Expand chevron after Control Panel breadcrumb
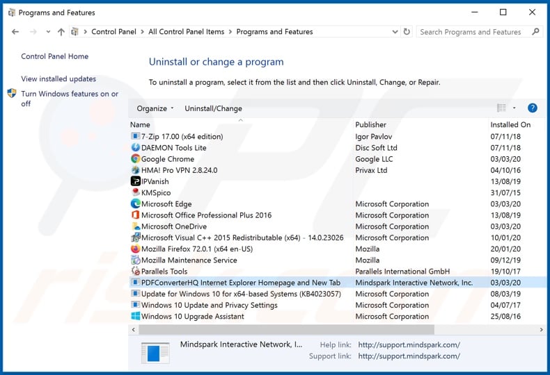 (143, 32)
